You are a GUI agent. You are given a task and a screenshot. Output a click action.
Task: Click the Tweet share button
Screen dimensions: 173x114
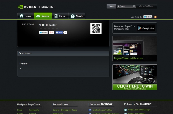tap(43, 33)
